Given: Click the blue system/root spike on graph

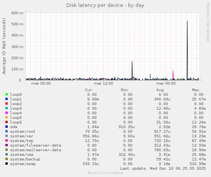Looking at the screenshot, I should (x=150, y=77).
